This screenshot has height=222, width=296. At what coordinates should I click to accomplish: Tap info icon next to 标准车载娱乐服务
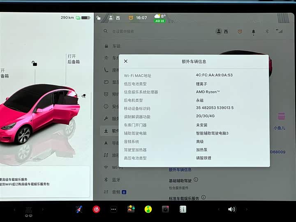coord(203,197)
